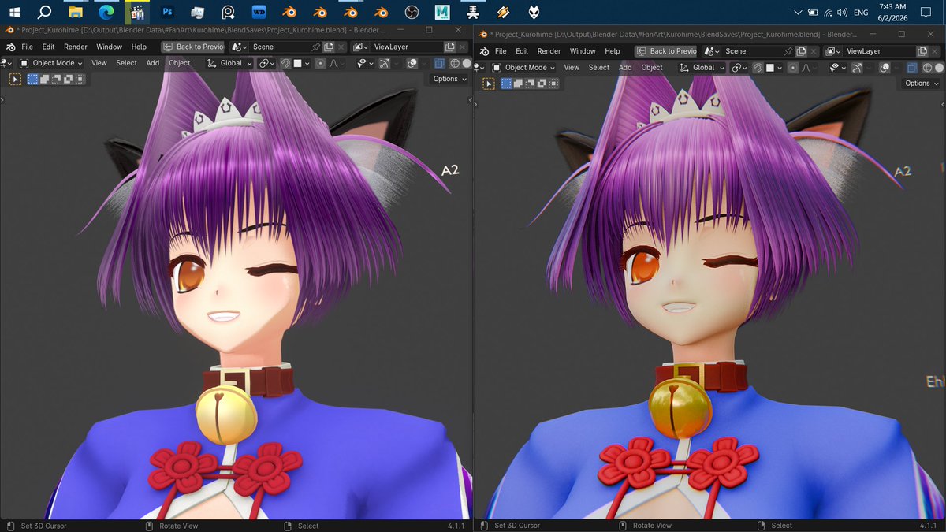Toggle X-ray mode in right window
Screen dimensions: 946x532
[x=912, y=68]
